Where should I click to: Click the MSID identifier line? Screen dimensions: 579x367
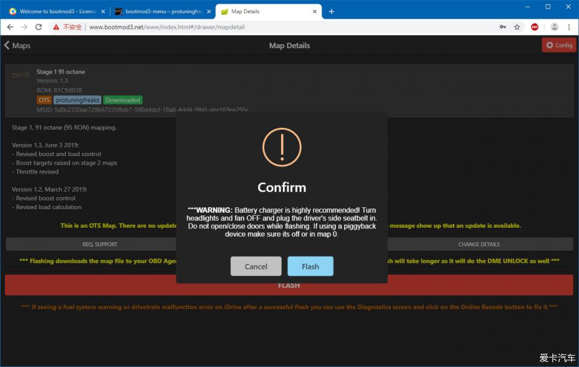pyautogui.click(x=142, y=110)
